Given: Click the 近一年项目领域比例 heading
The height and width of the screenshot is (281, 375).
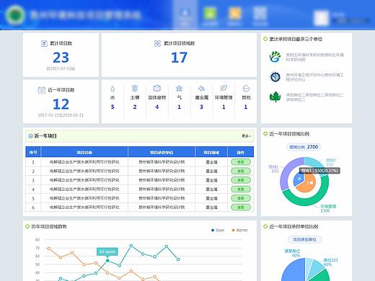Looking at the screenshot, I should (289, 134).
